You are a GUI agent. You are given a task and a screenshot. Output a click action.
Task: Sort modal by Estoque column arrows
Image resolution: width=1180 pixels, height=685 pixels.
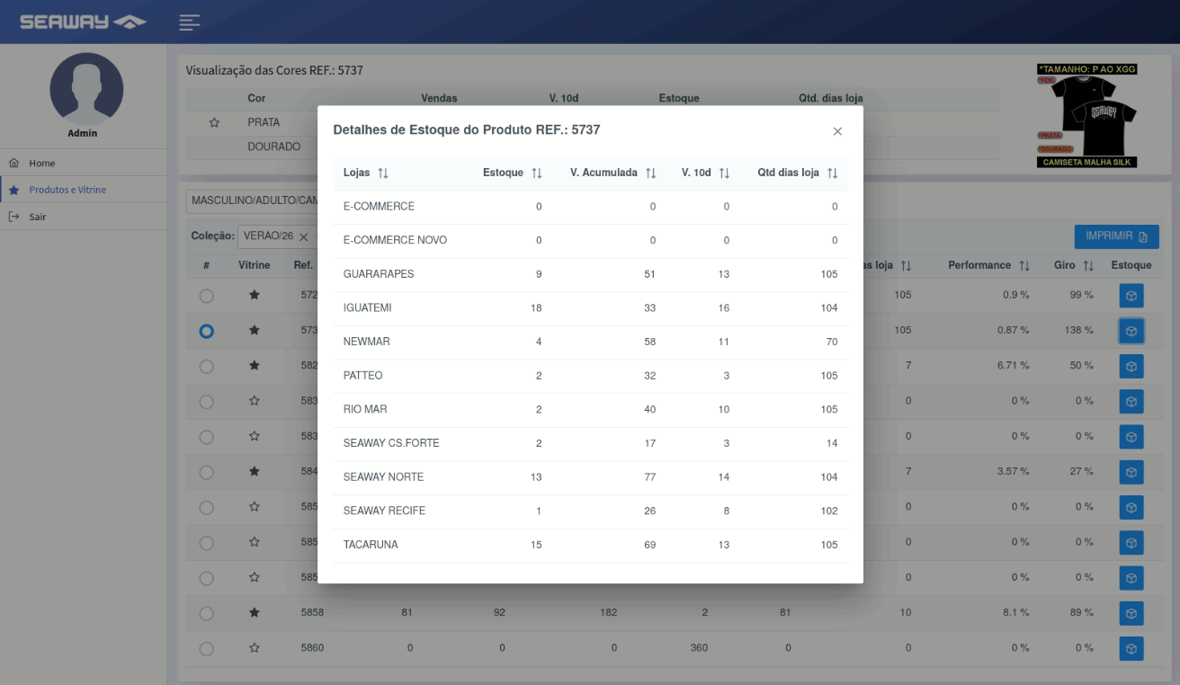pos(537,173)
